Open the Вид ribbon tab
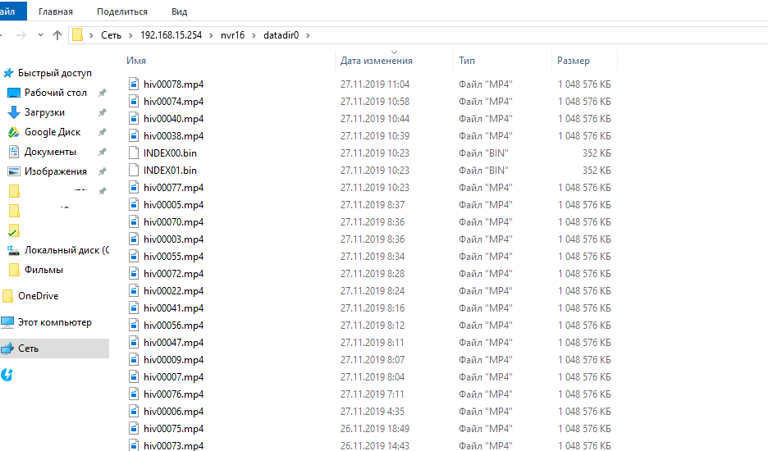Viewport: 768px width, 451px height. [179, 11]
